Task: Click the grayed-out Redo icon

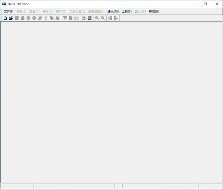Action: coord(34,18)
